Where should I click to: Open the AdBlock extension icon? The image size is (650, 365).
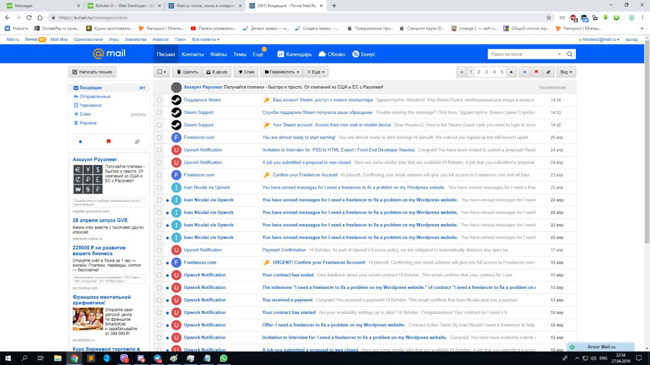click(x=573, y=17)
